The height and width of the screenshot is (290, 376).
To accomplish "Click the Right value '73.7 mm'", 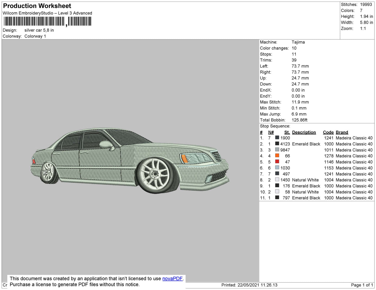I will (x=300, y=72).
